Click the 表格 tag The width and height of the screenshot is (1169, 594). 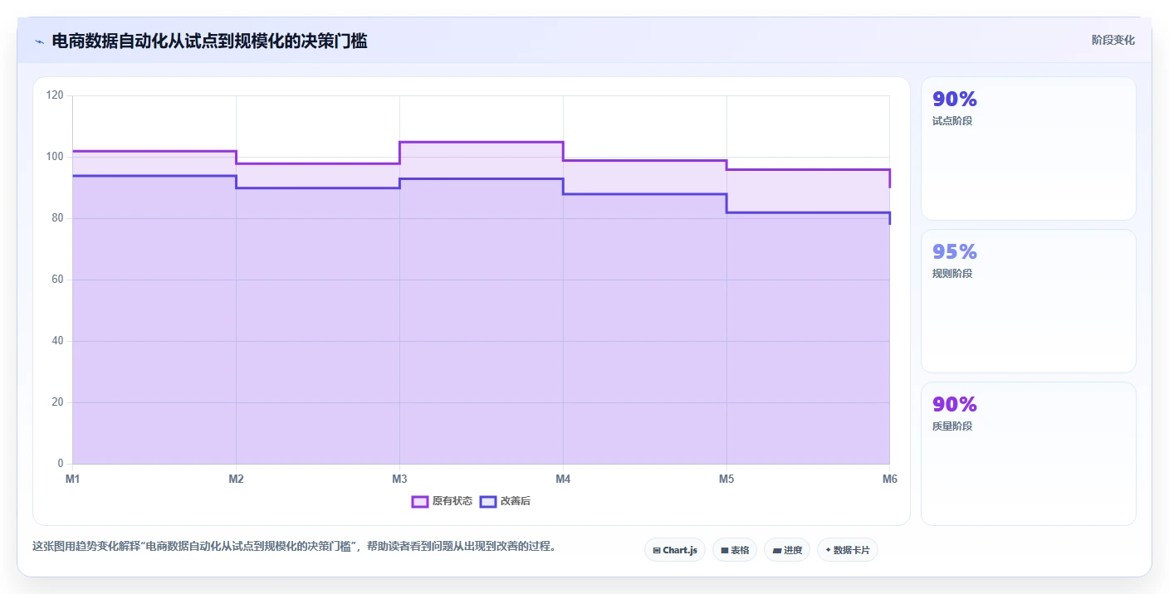(x=735, y=550)
